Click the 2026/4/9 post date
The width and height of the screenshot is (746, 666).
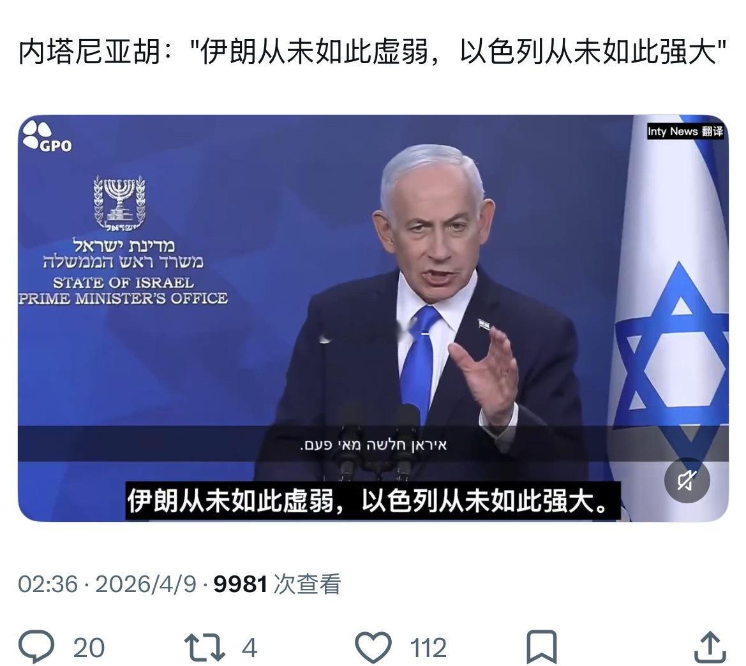pyautogui.click(x=145, y=584)
